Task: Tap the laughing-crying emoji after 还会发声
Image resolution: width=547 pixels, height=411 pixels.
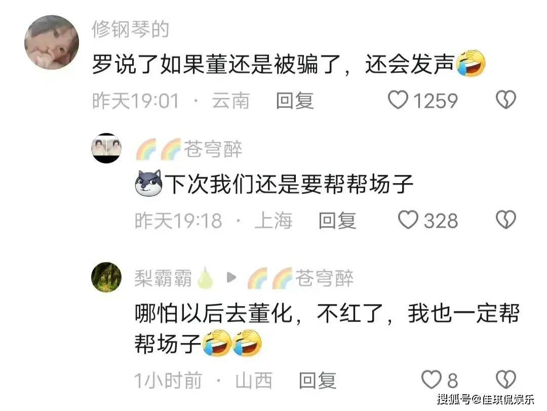Action: click(x=472, y=63)
